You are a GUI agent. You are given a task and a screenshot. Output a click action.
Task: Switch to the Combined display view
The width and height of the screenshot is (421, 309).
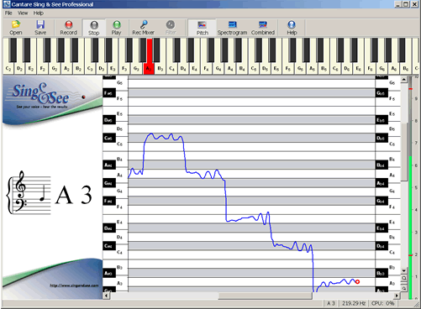tap(263, 28)
